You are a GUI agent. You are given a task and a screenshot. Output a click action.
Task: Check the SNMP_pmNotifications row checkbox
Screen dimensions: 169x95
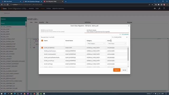point(42,51)
